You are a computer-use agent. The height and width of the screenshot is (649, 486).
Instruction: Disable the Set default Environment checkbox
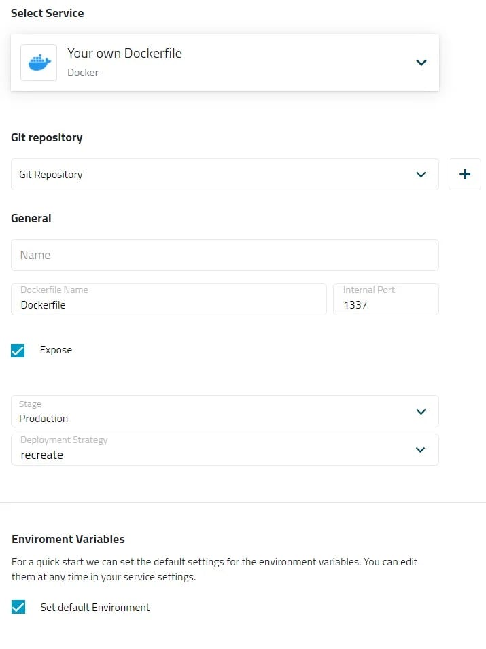pos(18,607)
